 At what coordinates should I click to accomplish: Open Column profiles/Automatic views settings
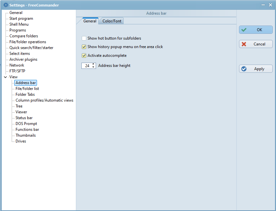pyautogui.click(x=44, y=100)
